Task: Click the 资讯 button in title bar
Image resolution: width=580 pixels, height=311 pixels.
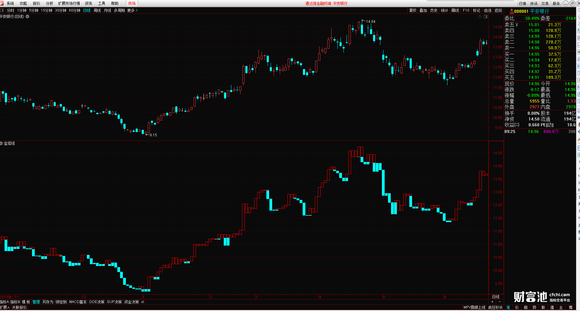Action: coord(534,3)
